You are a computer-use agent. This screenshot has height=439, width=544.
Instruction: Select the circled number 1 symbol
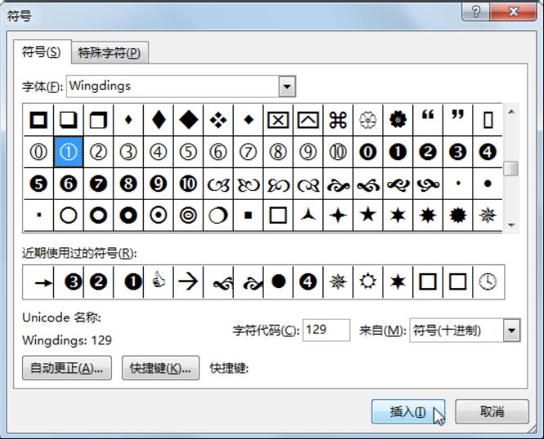tap(69, 152)
